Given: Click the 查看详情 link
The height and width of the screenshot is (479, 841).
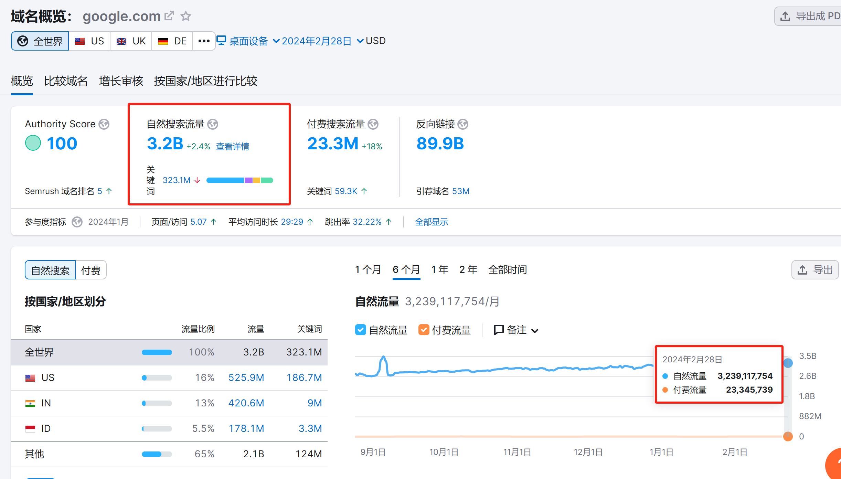Looking at the screenshot, I should click(233, 147).
